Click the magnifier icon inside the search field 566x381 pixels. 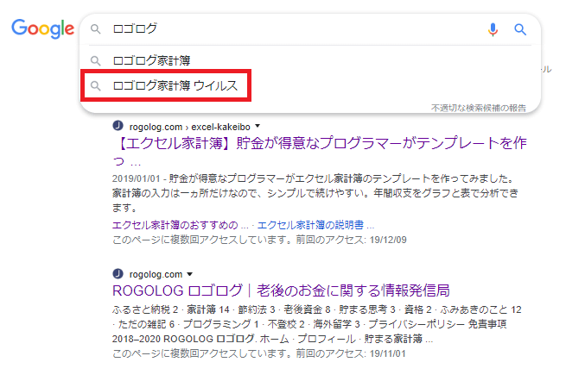95,28
